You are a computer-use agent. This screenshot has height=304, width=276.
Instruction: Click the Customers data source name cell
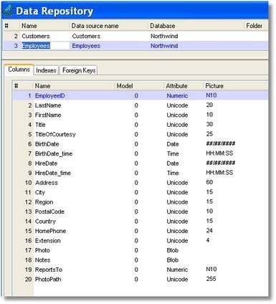(86, 37)
